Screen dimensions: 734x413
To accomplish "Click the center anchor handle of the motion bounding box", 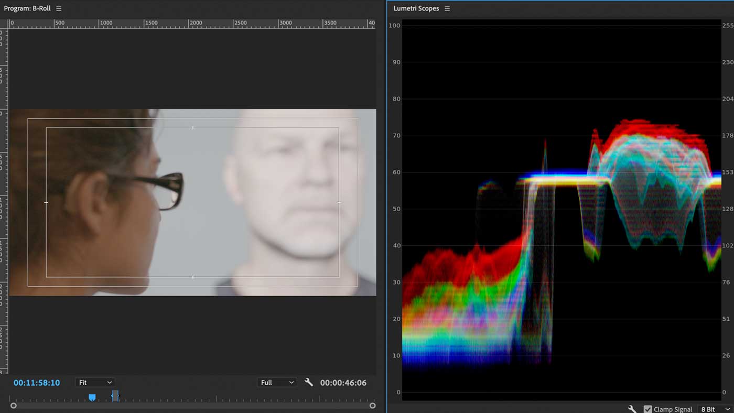I will coord(193,203).
